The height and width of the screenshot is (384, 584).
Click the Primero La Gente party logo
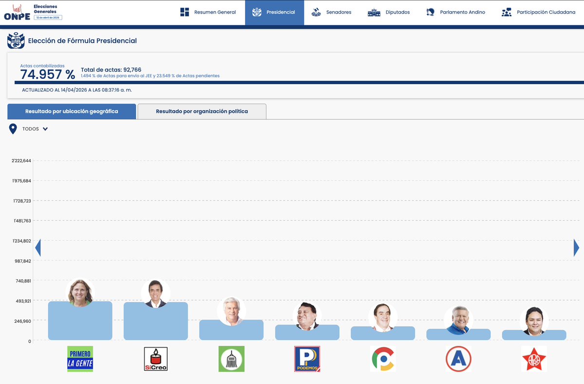(80, 359)
